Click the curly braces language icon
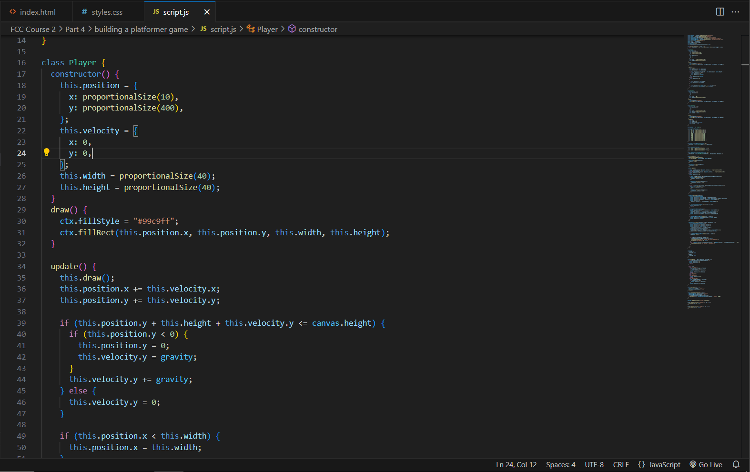This screenshot has width=750, height=472. point(641,464)
